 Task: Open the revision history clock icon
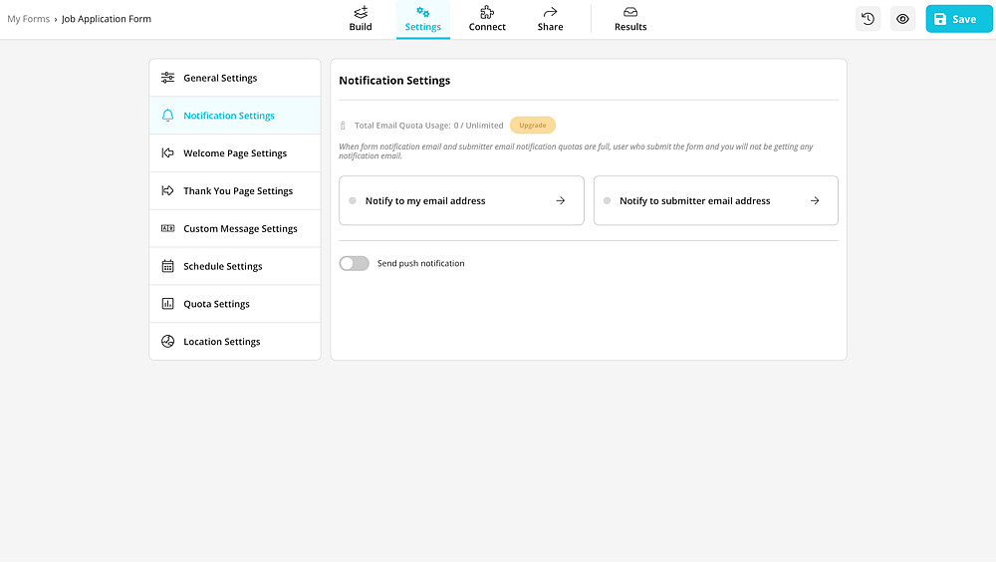click(x=869, y=19)
